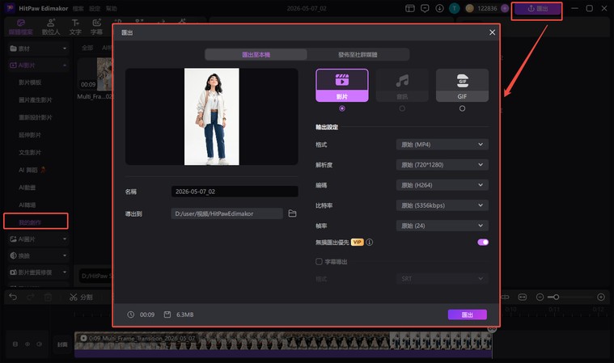Screen dimensions: 614x363
Task: Edit the file name field 2026-05-07_02
Action: click(235, 192)
